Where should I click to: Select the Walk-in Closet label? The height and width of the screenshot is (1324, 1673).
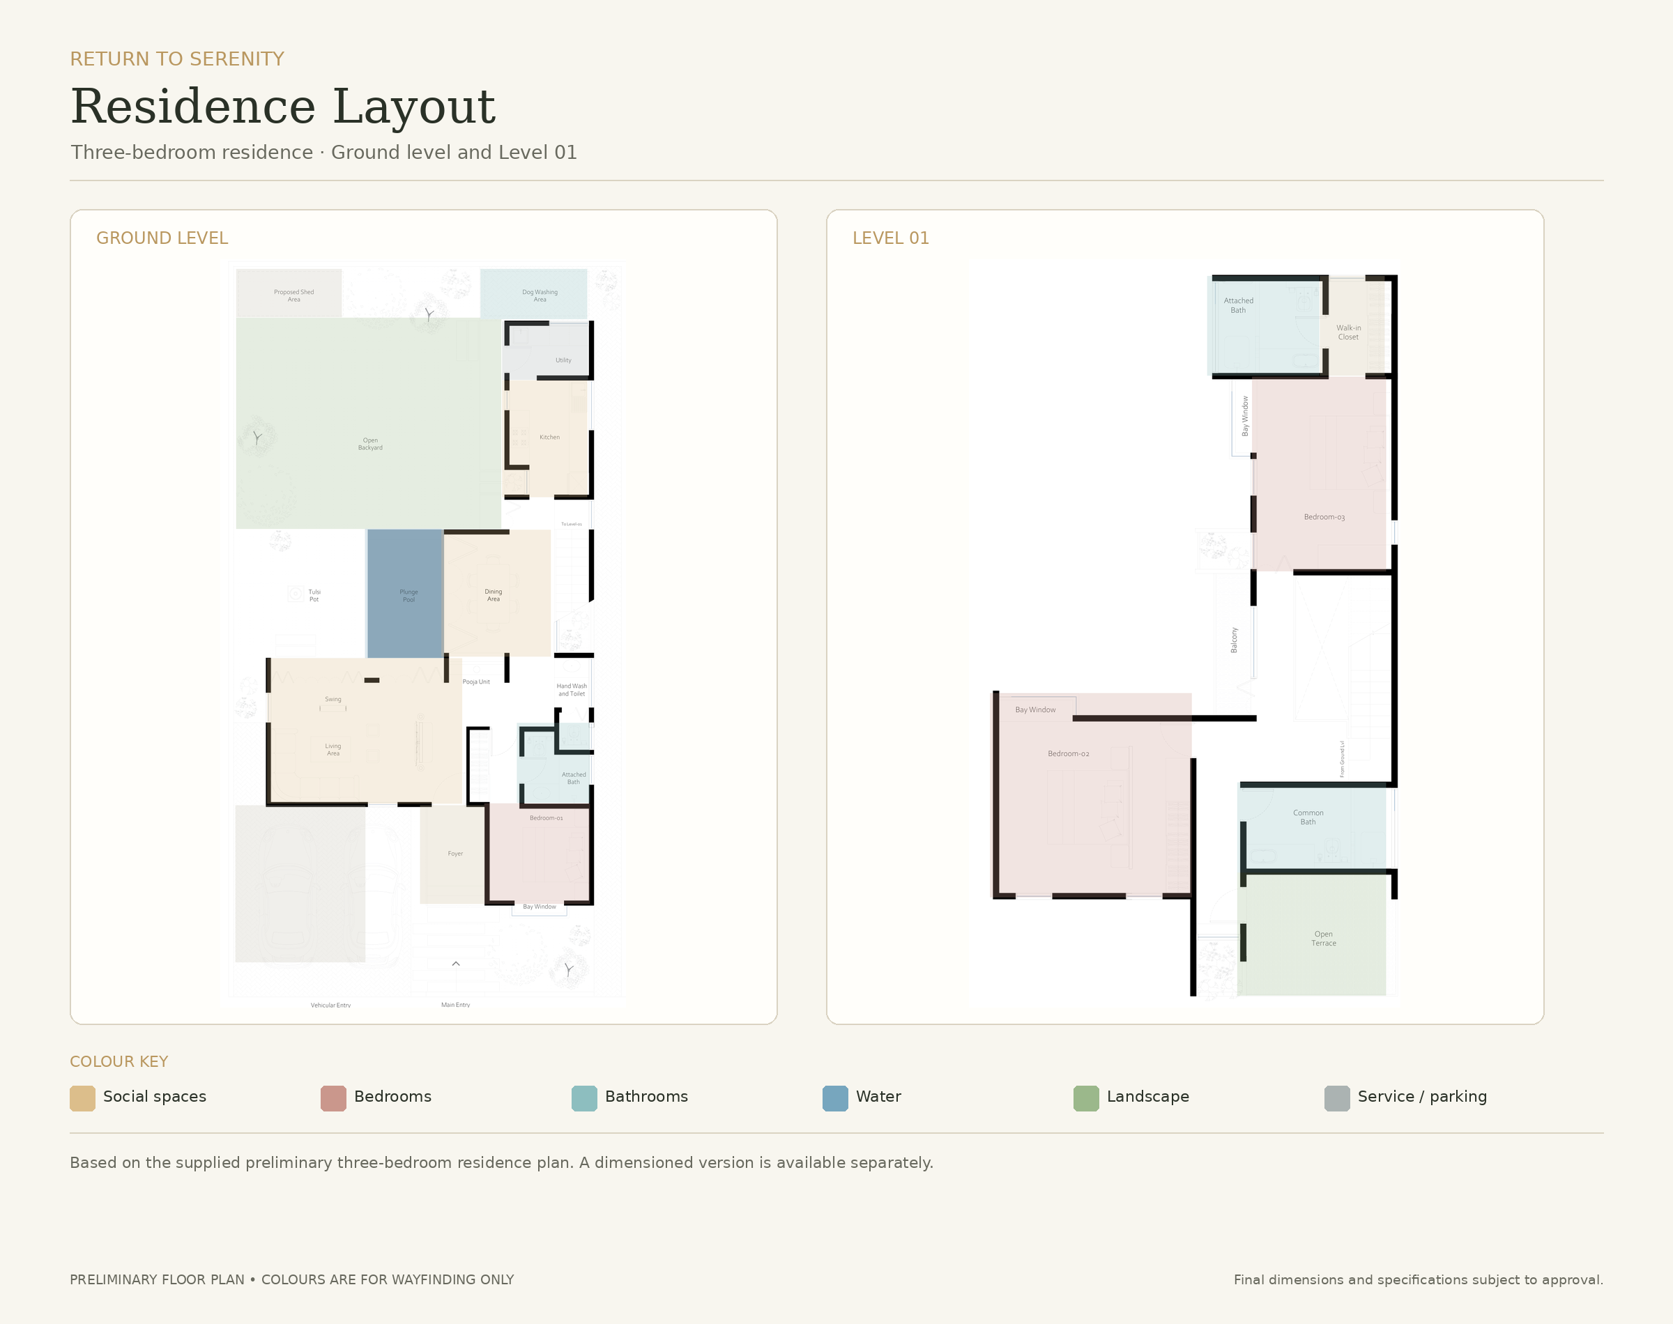tap(1348, 332)
